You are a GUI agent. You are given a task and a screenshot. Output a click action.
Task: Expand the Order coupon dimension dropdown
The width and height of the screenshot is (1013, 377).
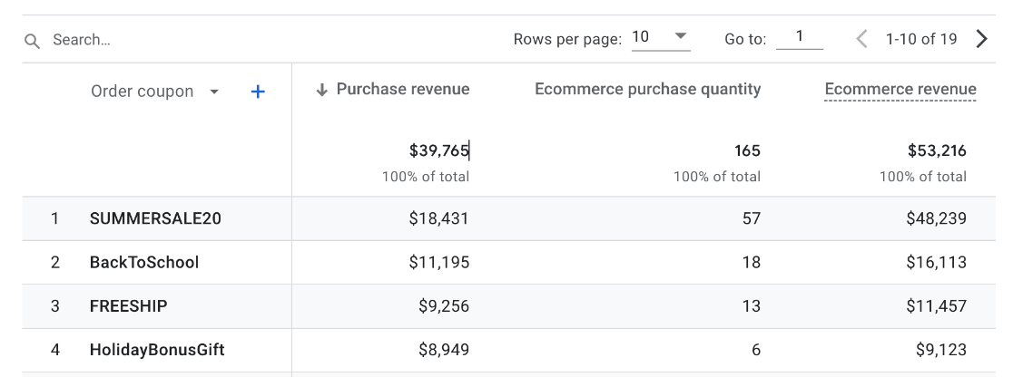pyautogui.click(x=214, y=92)
